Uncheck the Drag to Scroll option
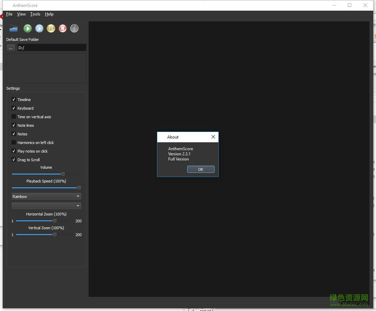Image resolution: width=376 pixels, height=311 pixels. pyautogui.click(x=14, y=160)
